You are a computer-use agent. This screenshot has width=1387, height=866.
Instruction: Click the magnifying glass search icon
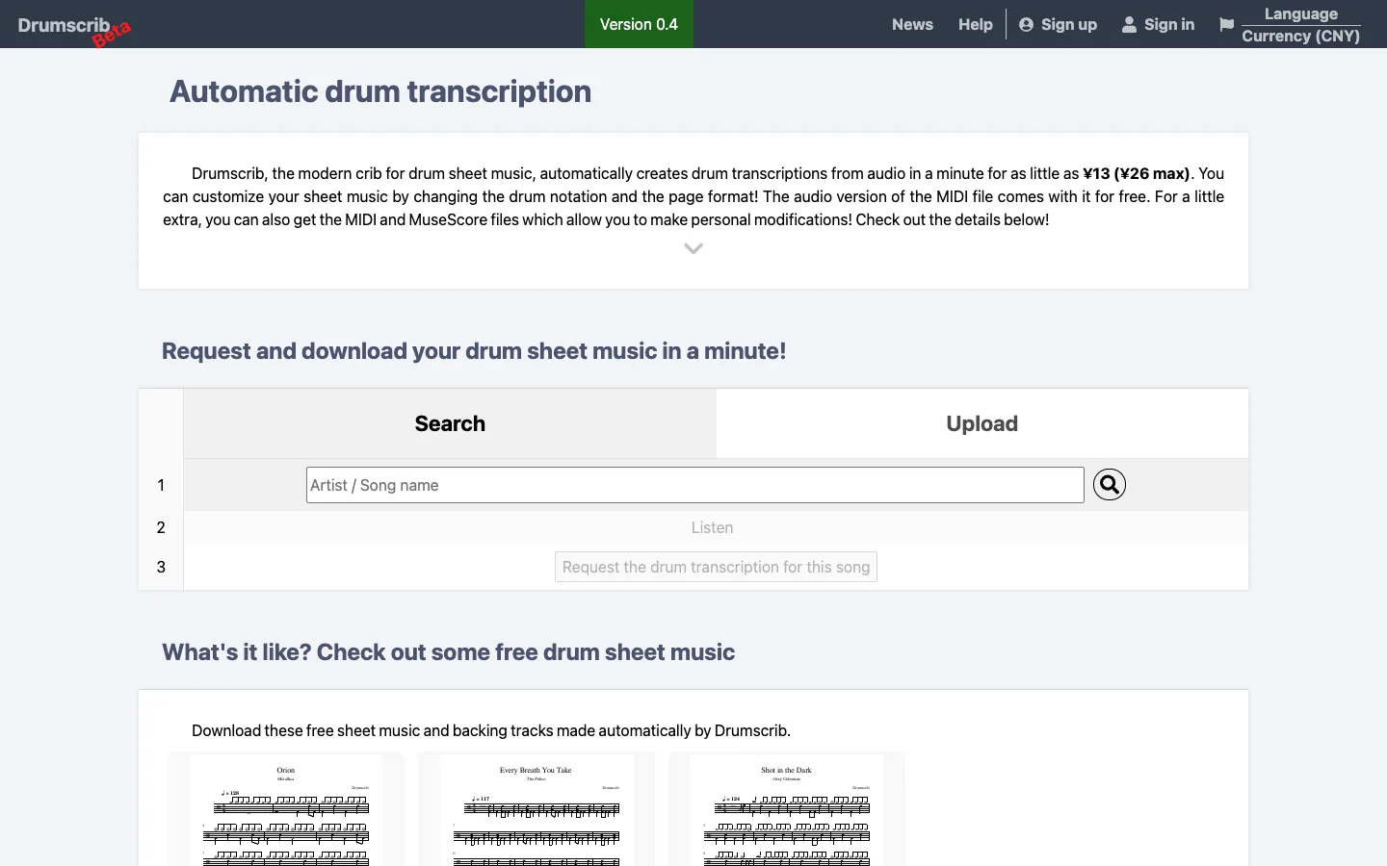1110,485
